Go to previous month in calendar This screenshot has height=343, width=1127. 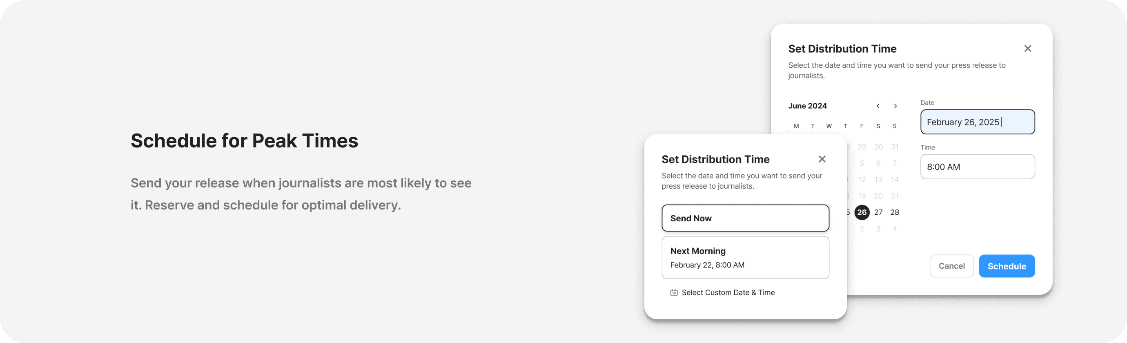(x=878, y=106)
